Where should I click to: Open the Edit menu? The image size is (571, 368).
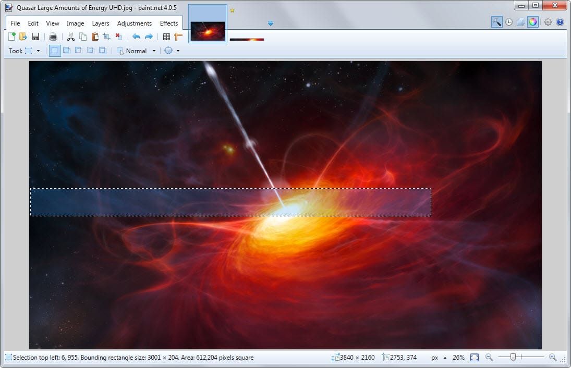pos(33,23)
